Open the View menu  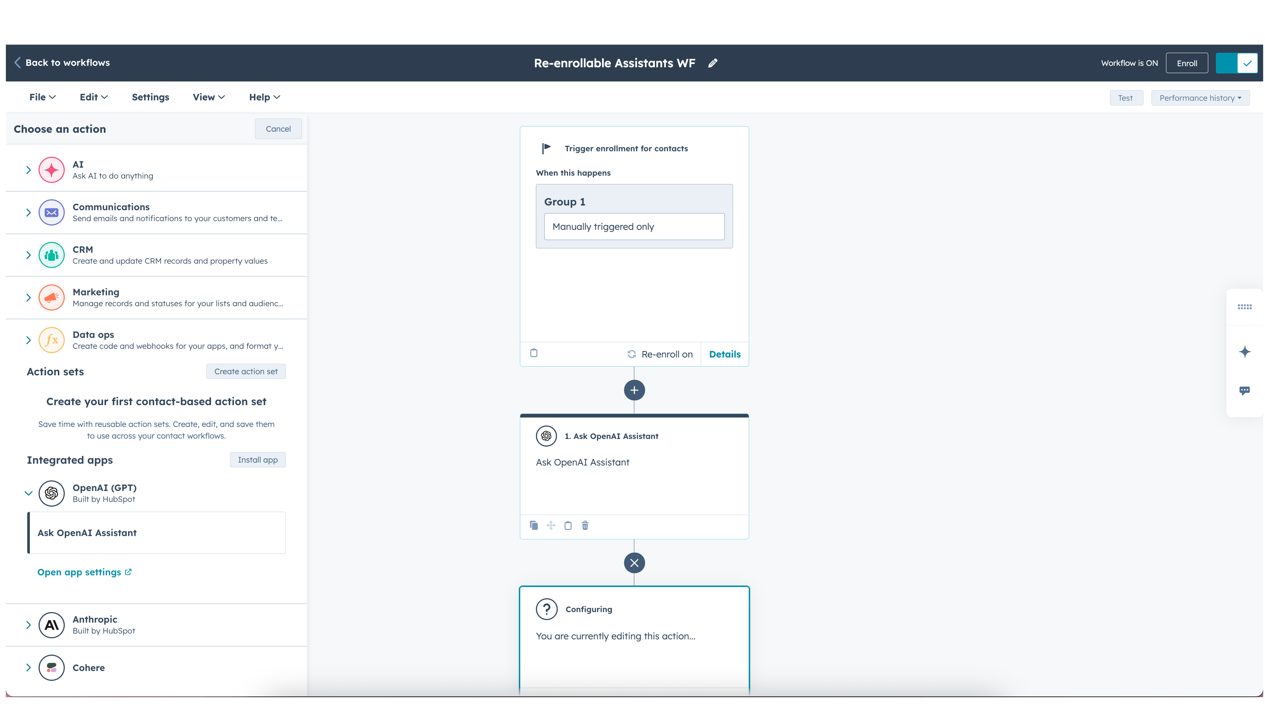coord(208,97)
